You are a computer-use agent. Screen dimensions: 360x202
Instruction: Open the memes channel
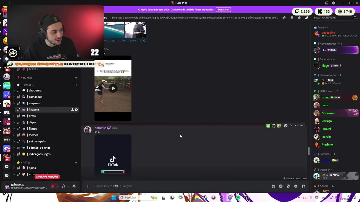point(47,135)
